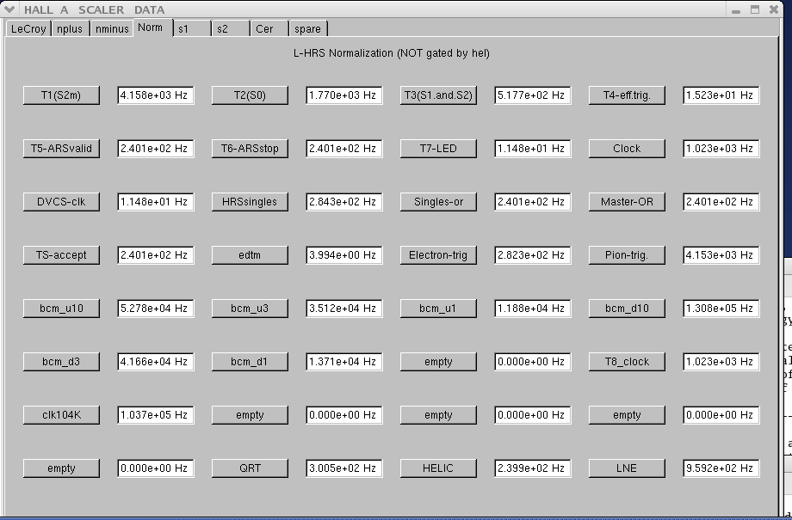Click the bcm_u1 rate field 1.188e+04 Hz
Viewport: 792px width, 520px height.
[x=533, y=309]
